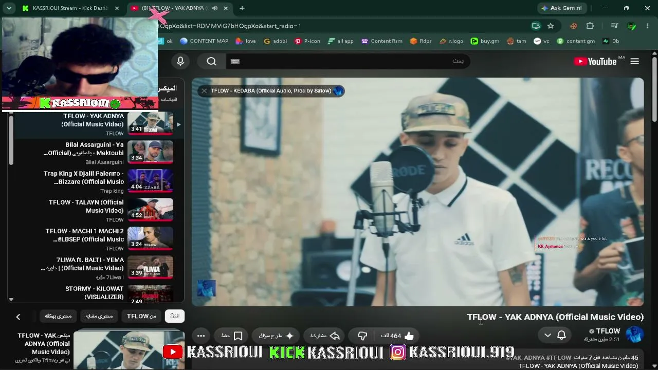
Task: Open the CONTENT MAP bookmark
Action: tap(204, 41)
